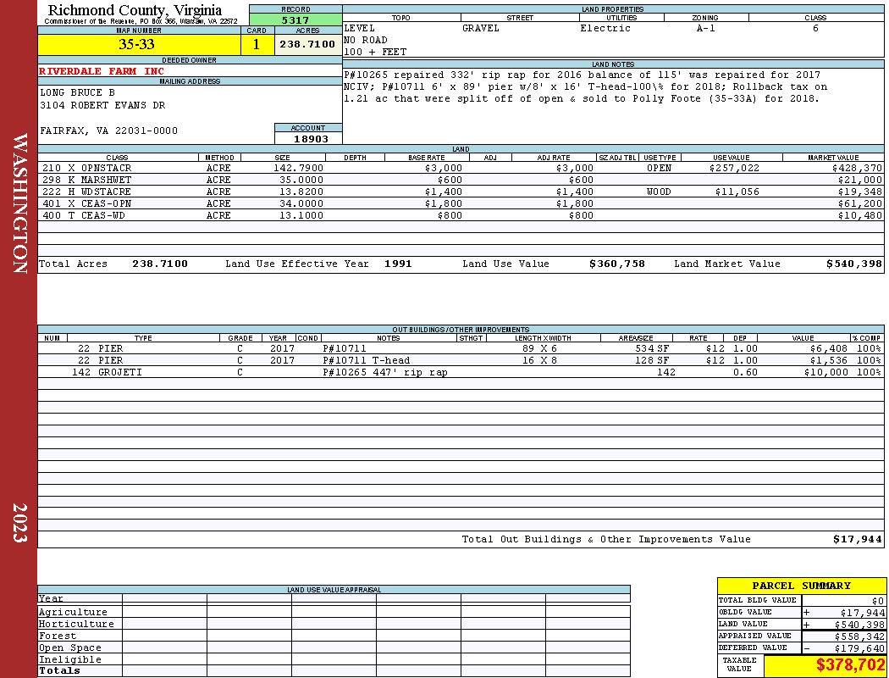Click the acres value 238.7100 in header
The image size is (889, 678).
(x=308, y=44)
